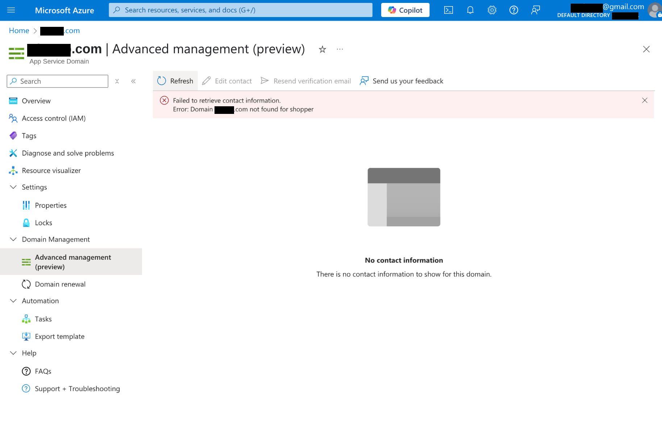
Task: Open portal settings gear
Action: point(492,10)
